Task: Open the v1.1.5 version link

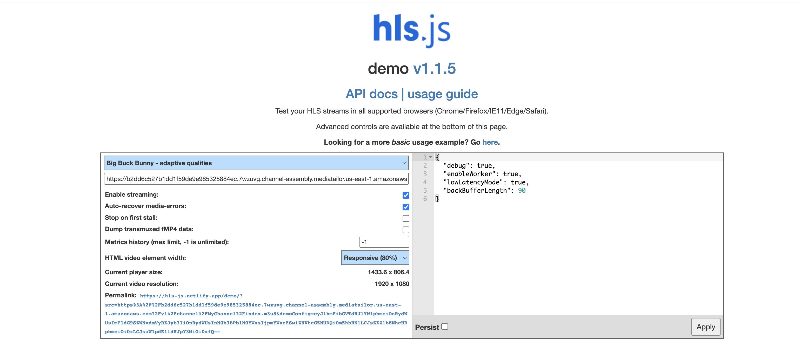Action: [x=434, y=68]
